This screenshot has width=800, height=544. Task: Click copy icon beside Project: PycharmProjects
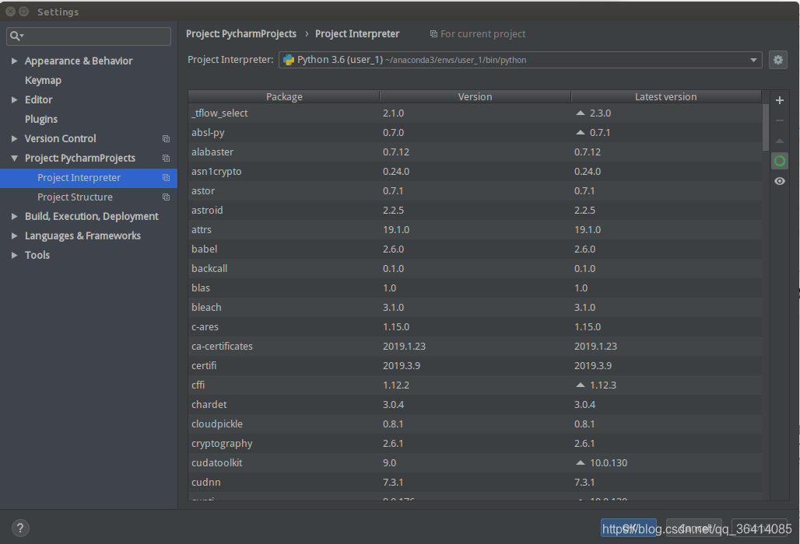coord(166,158)
